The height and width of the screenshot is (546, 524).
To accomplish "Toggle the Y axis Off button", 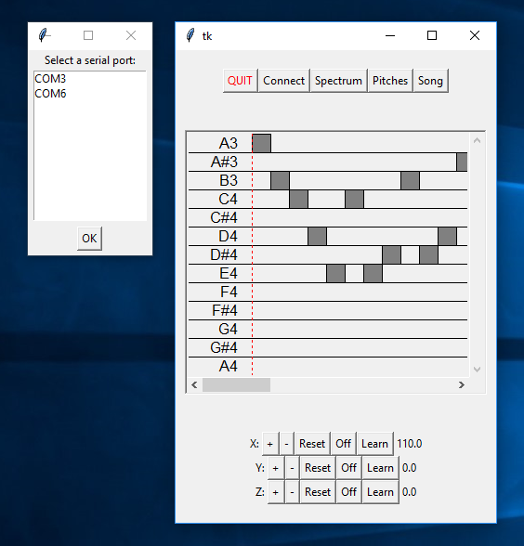I will pyautogui.click(x=348, y=468).
